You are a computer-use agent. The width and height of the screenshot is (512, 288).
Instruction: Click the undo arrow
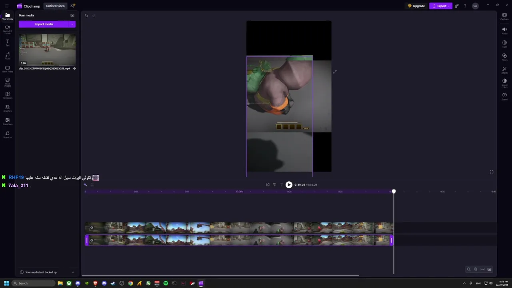tap(86, 16)
